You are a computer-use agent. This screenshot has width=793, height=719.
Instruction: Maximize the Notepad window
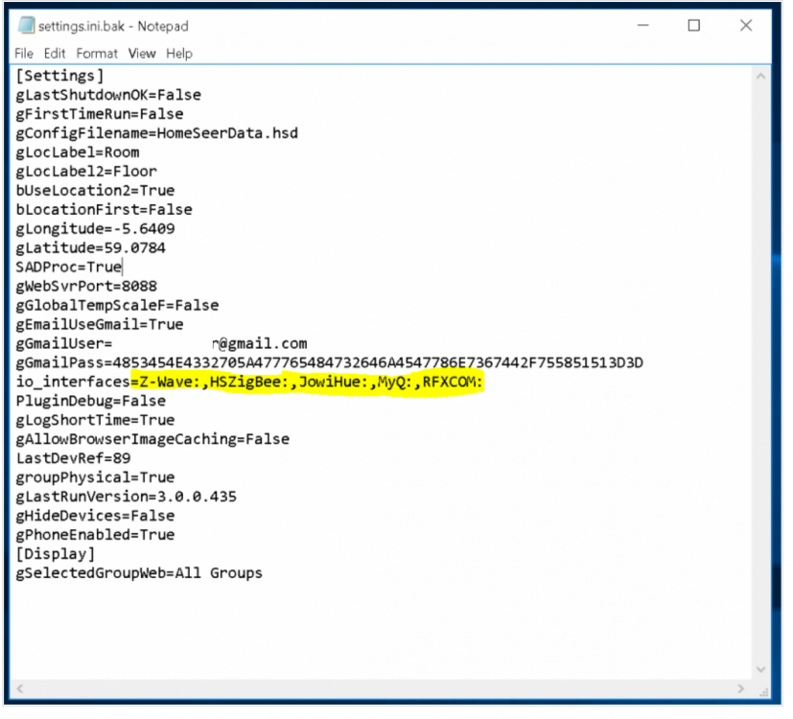point(694,25)
